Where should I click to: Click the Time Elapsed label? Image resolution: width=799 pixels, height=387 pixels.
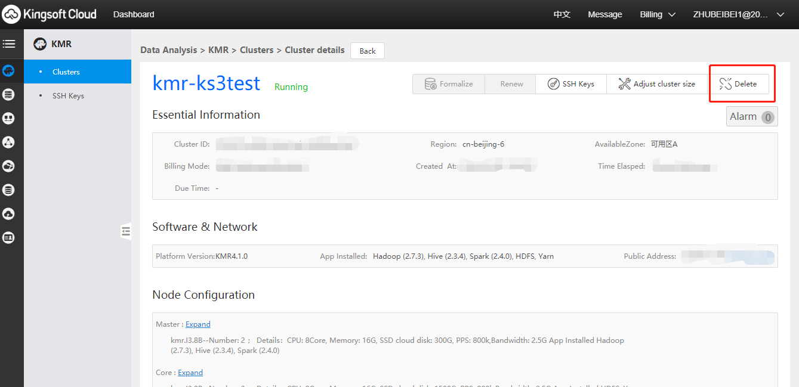621,166
